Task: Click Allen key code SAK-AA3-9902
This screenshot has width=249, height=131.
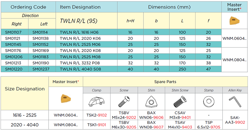Action: 235,120
